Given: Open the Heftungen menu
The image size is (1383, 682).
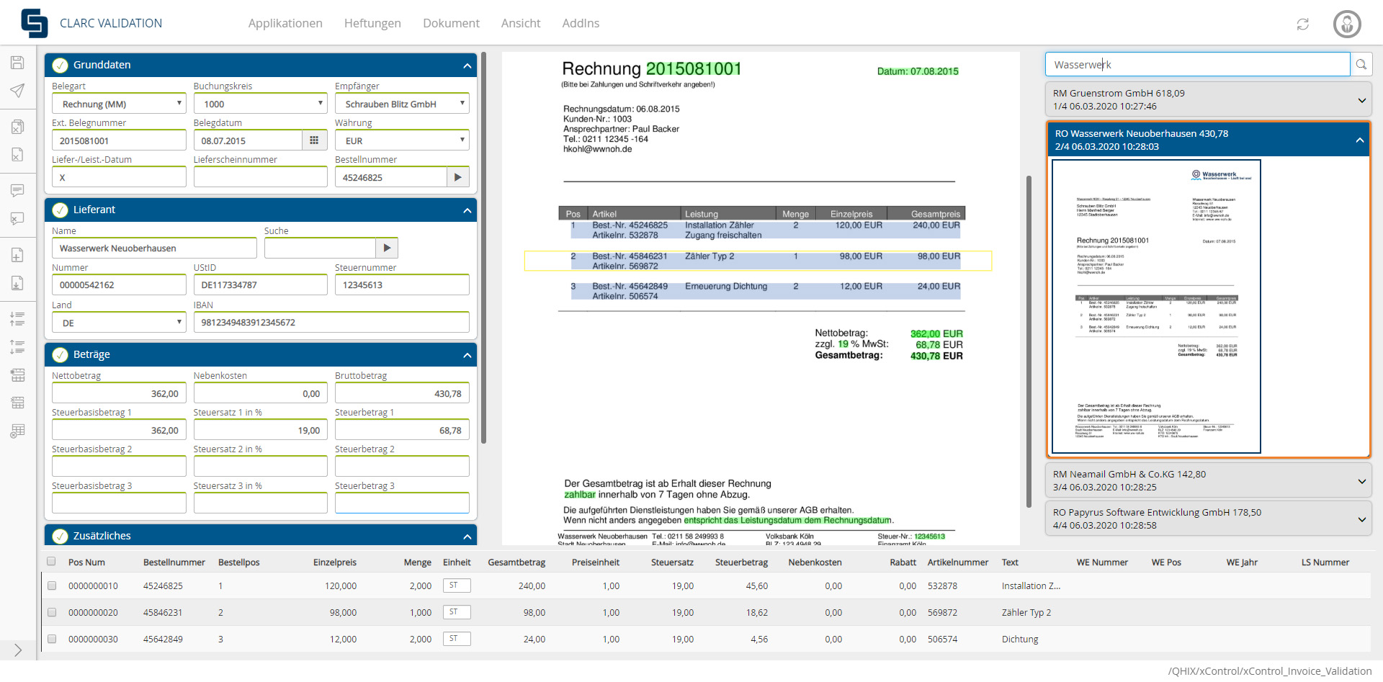Looking at the screenshot, I should [x=372, y=23].
